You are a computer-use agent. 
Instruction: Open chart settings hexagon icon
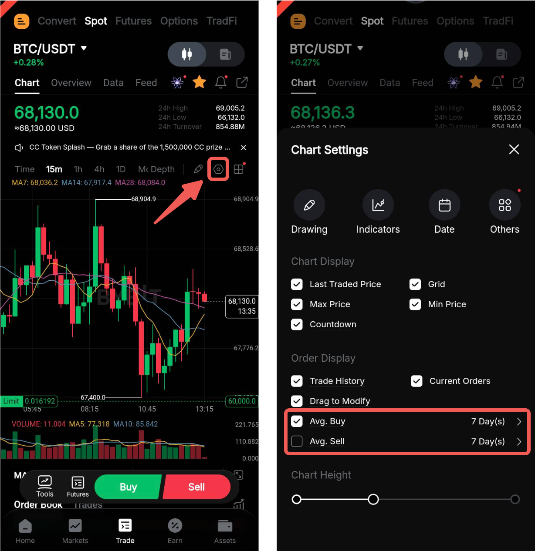(x=218, y=169)
